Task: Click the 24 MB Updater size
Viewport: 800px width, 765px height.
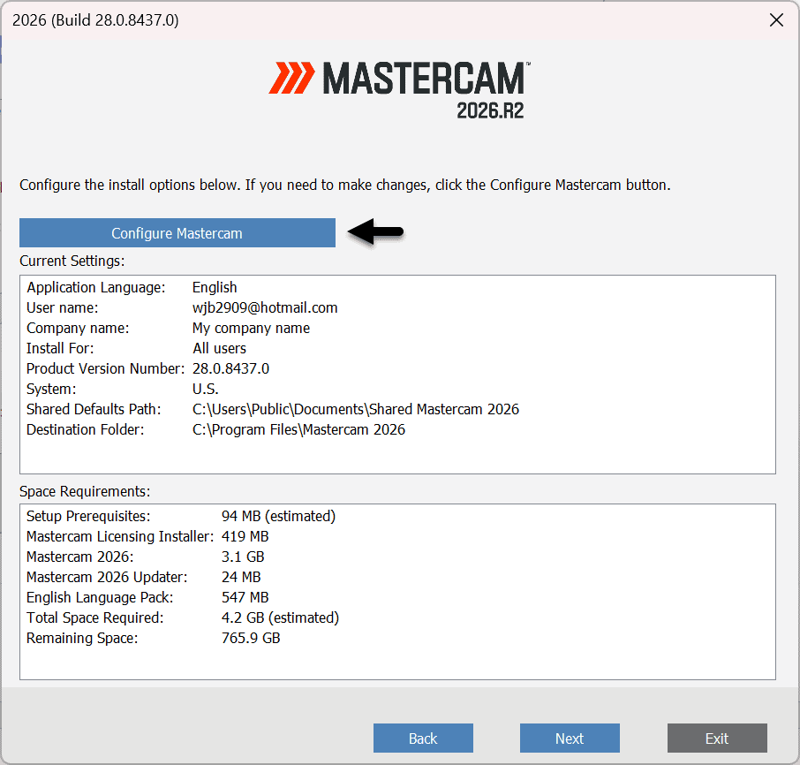Action: (x=241, y=577)
